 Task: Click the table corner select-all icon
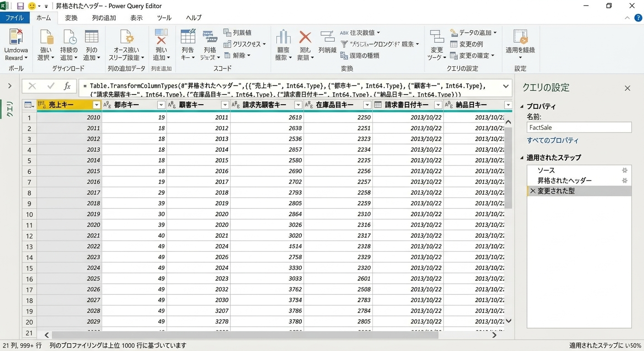point(29,105)
